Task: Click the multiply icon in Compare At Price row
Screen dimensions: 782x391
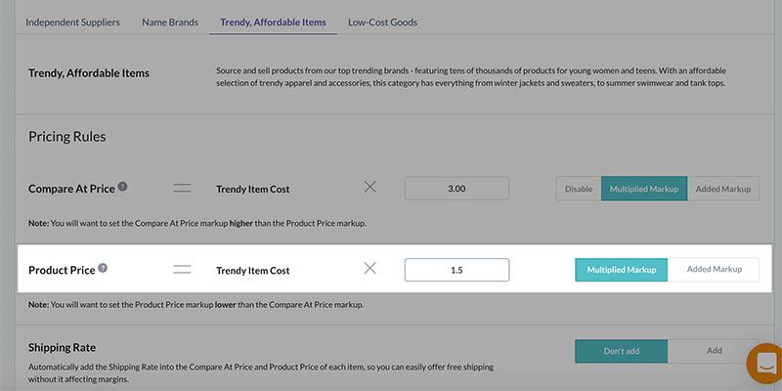Action: tap(369, 188)
